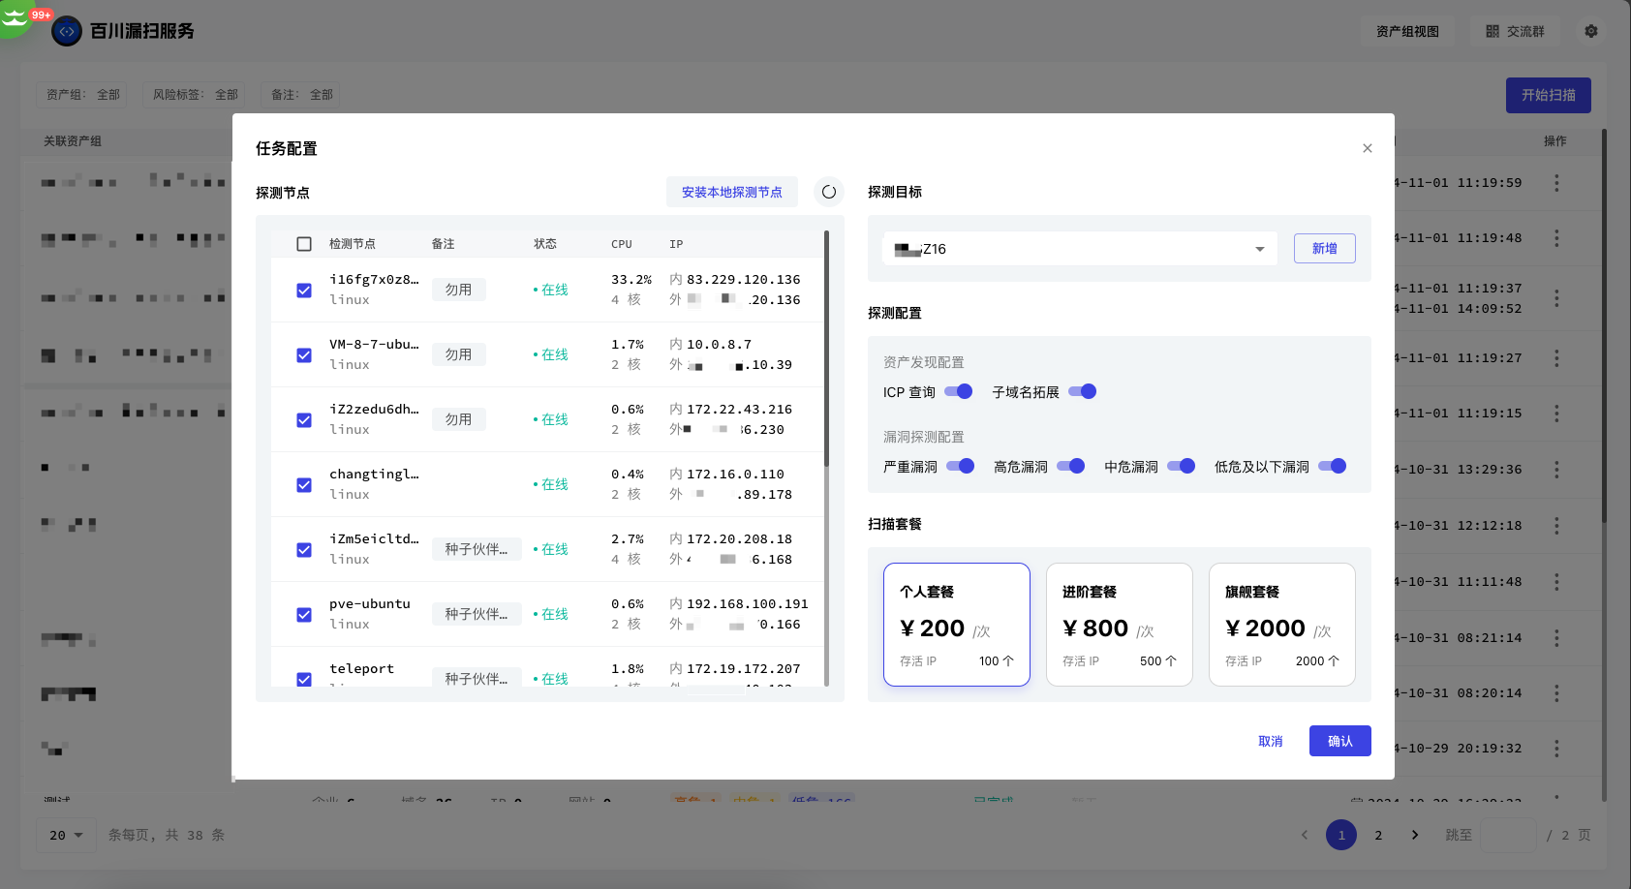The width and height of the screenshot is (1631, 889).
Task: Select page 1 in pagination
Action: pyautogui.click(x=1341, y=835)
